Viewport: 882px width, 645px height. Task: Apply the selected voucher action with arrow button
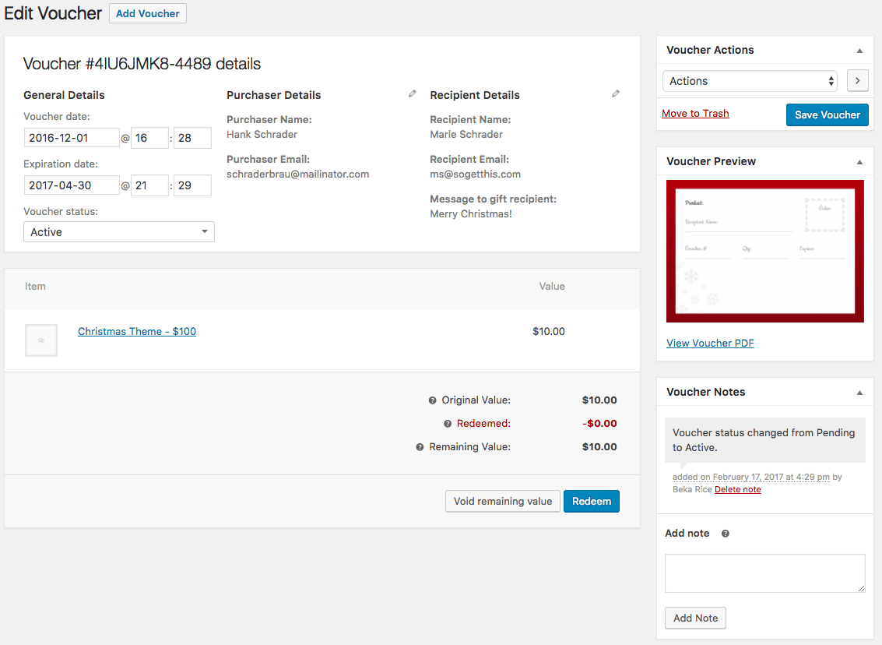[x=857, y=80]
